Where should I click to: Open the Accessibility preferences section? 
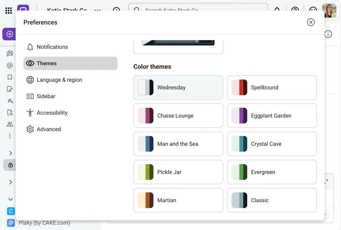pyautogui.click(x=51, y=113)
